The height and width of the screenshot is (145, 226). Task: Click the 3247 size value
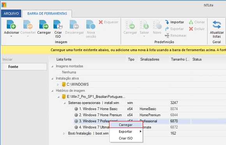tap(174, 103)
